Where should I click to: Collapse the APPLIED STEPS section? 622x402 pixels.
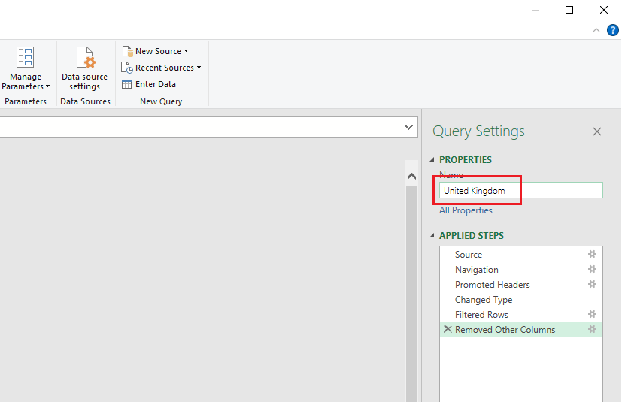432,236
